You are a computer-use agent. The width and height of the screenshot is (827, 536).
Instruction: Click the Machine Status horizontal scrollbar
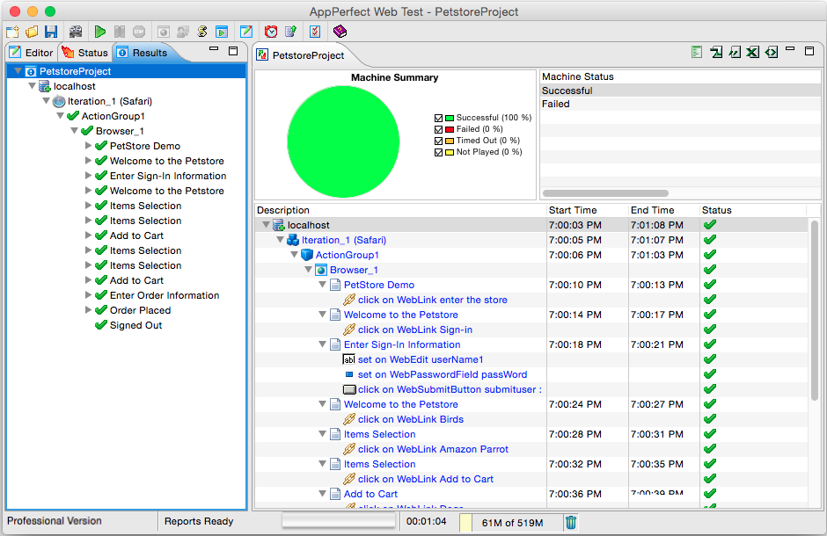[x=605, y=193]
